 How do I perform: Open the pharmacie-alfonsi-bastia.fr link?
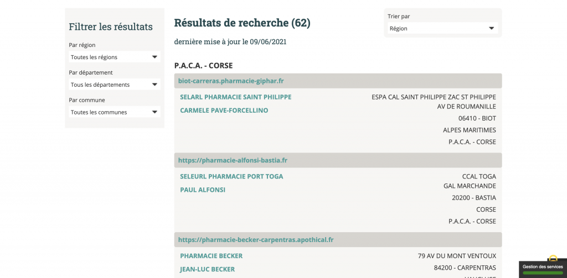[x=233, y=160]
